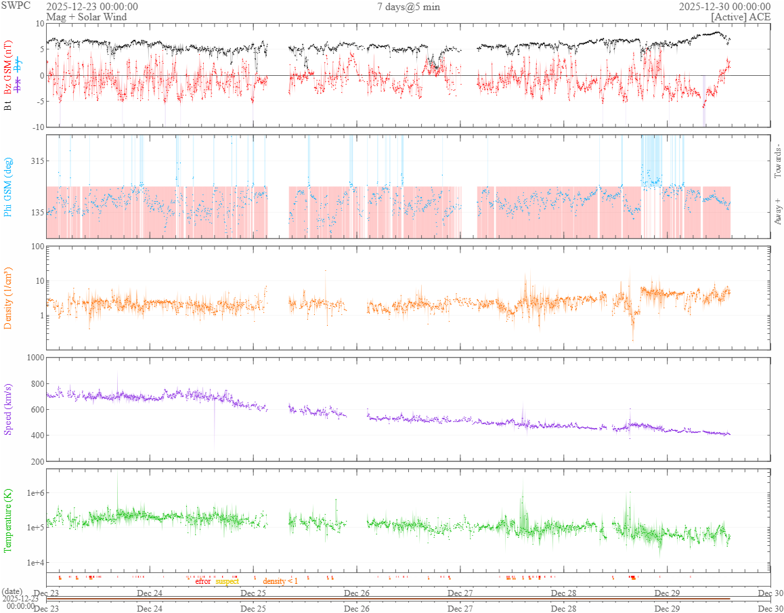784x613 pixels.
Task: Click the 'Towards -' sector label
Action: pos(777,160)
